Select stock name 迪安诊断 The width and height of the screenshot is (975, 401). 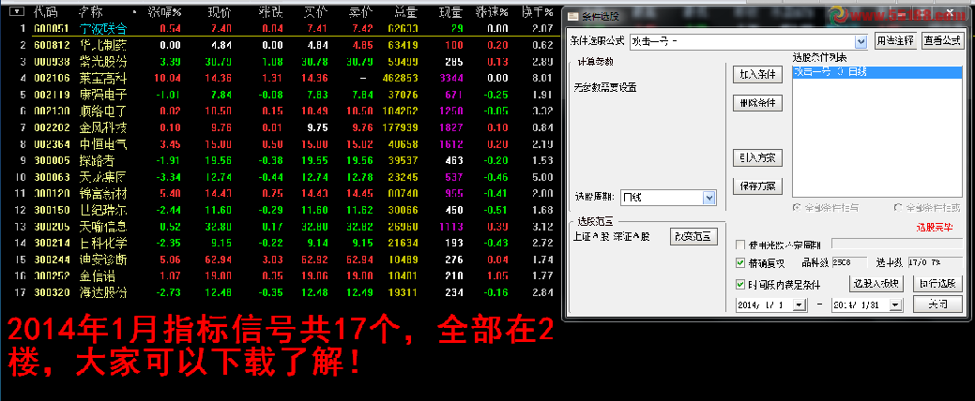pos(103,260)
